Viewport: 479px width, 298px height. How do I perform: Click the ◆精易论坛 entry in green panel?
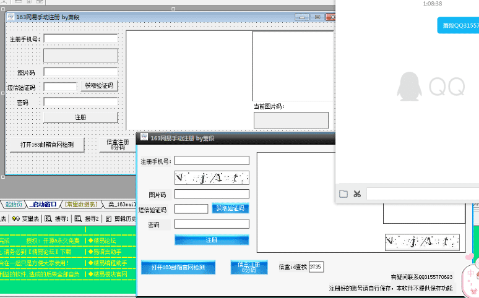[102, 241]
